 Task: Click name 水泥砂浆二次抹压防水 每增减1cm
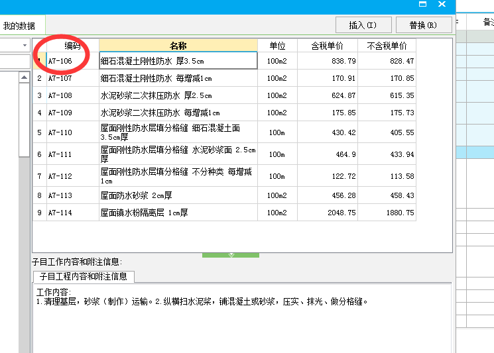178,113
